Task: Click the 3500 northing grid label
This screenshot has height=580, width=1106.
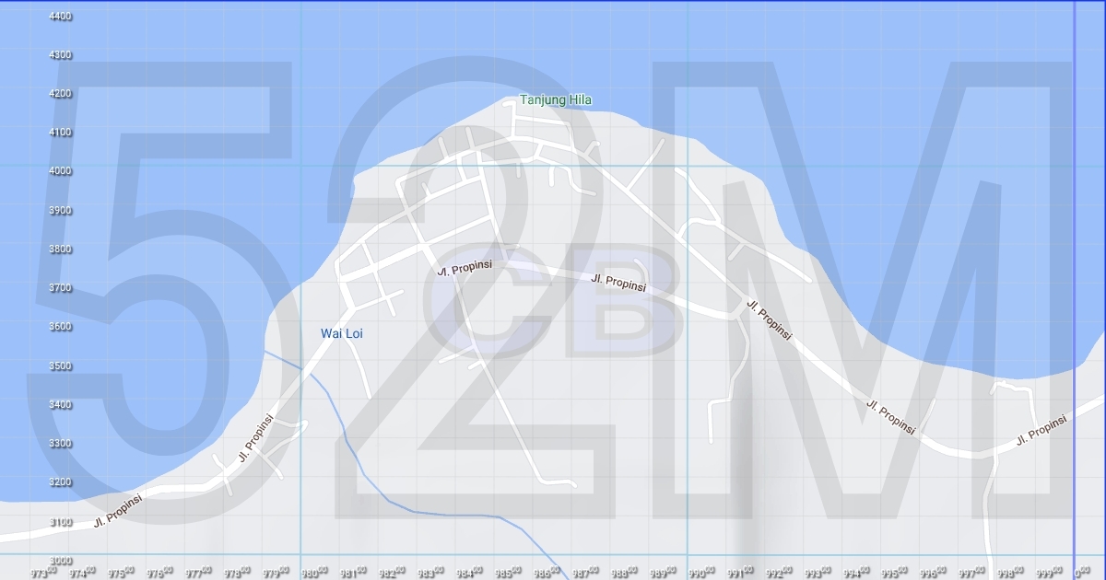Action: click(x=61, y=366)
